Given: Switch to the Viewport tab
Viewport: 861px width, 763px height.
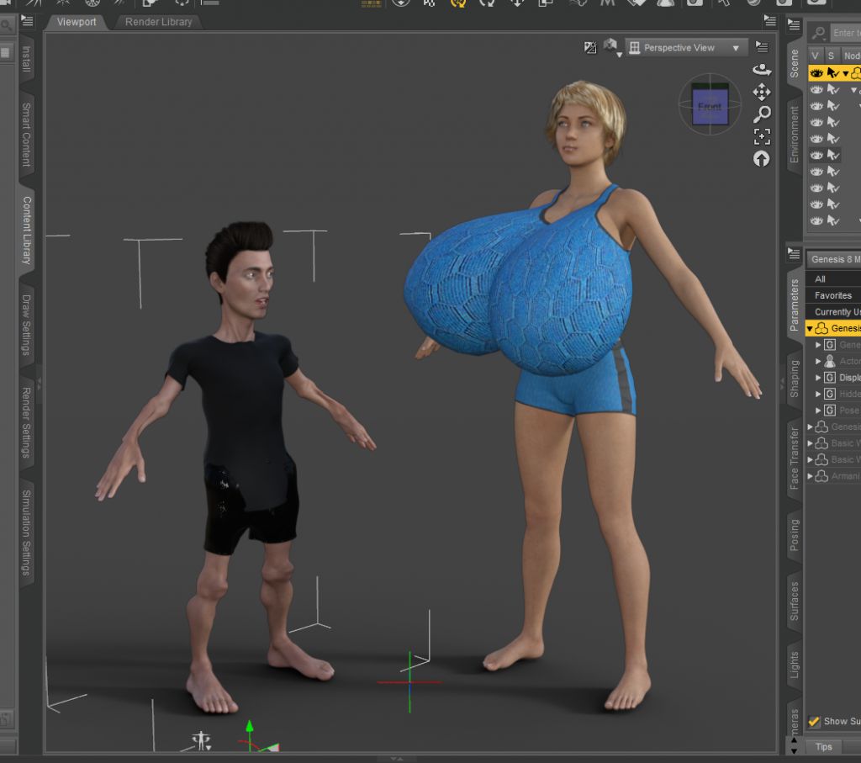Looking at the screenshot, I should point(77,22).
